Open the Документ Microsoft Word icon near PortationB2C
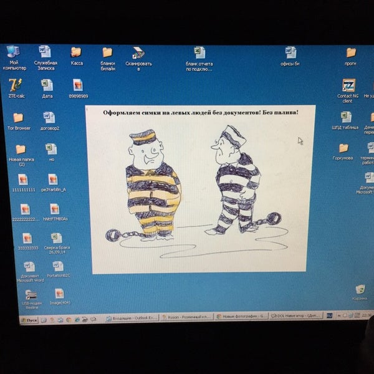The image size is (374, 374). [30, 272]
